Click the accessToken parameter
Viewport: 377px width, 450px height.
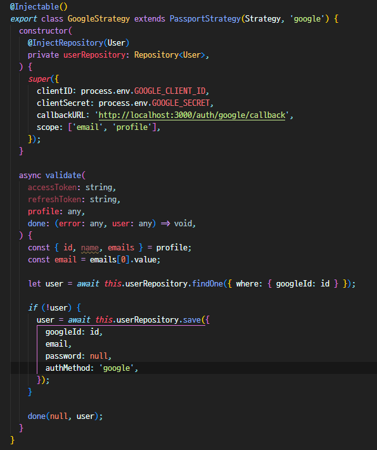click(x=52, y=188)
